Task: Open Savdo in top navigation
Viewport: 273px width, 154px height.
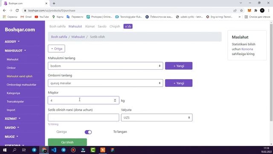Action: pos(102,27)
